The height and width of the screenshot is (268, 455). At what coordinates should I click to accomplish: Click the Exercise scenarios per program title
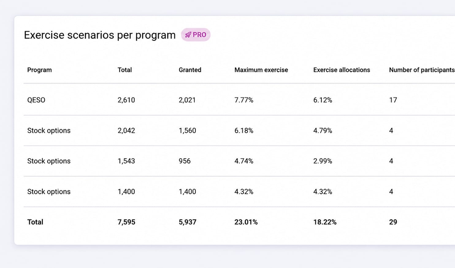[x=100, y=35]
